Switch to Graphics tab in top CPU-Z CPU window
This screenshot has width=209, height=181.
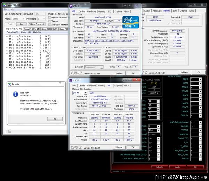click(118, 12)
